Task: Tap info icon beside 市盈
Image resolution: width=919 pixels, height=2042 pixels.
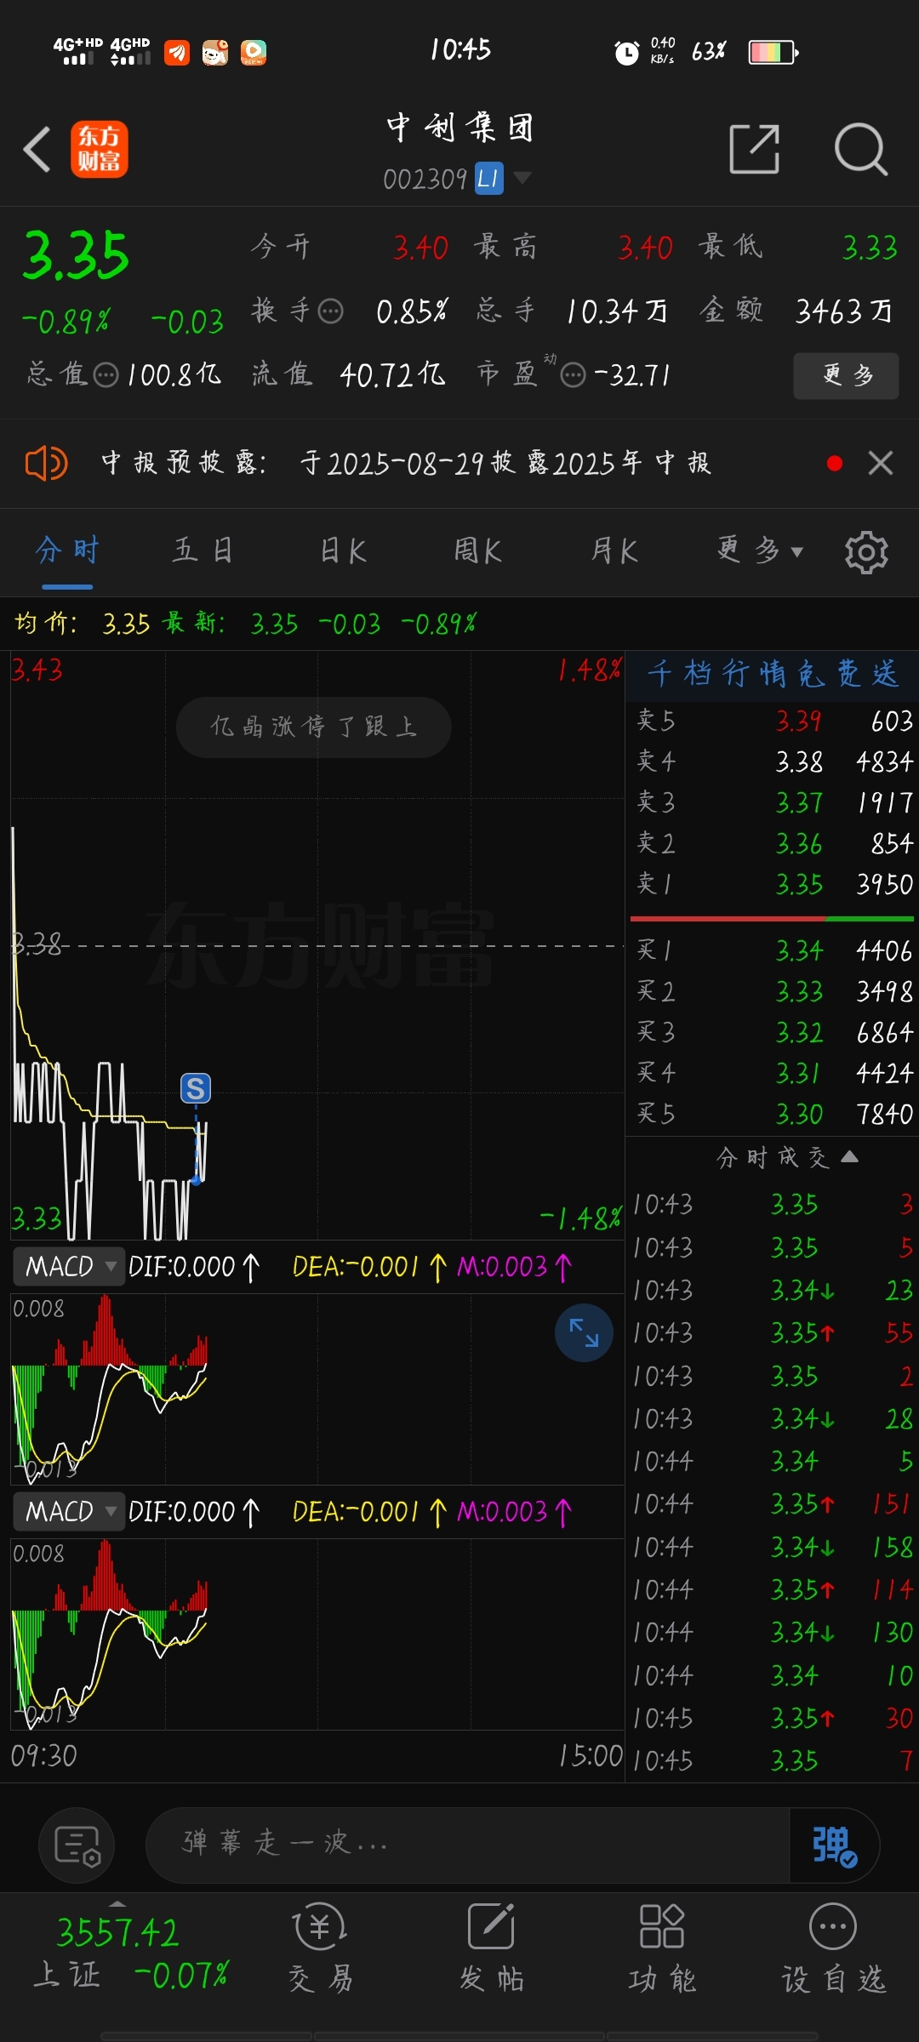Action: 574,374
